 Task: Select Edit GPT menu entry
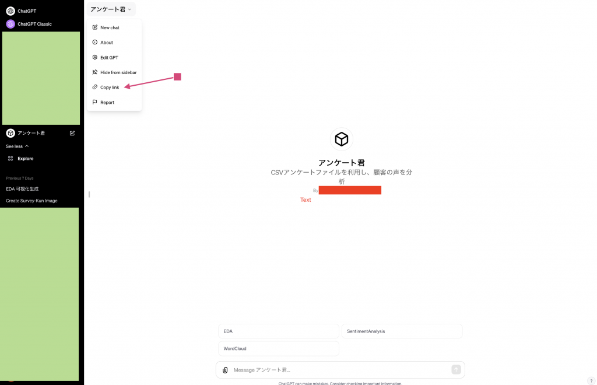click(x=109, y=58)
